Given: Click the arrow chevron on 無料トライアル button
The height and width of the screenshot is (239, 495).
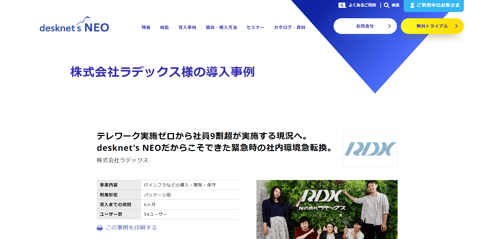Looking at the screenshot, I should [x=456, y=26].
